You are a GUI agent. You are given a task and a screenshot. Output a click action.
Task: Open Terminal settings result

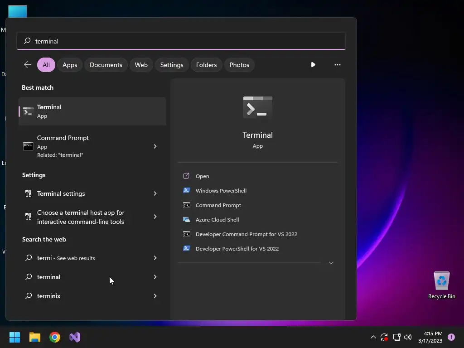[92, 193]
